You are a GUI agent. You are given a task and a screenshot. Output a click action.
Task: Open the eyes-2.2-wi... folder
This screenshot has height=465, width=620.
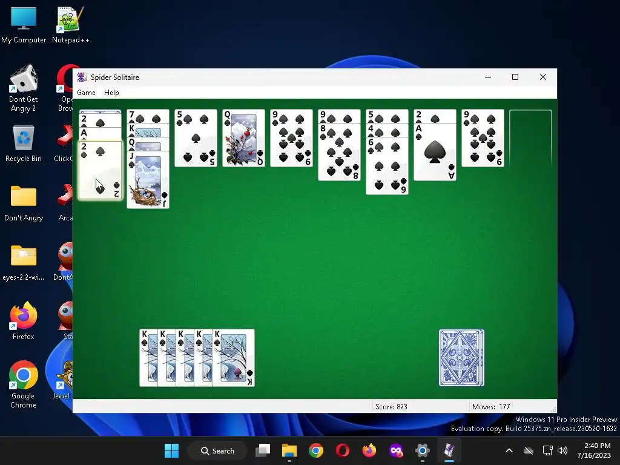click(24, 262)
